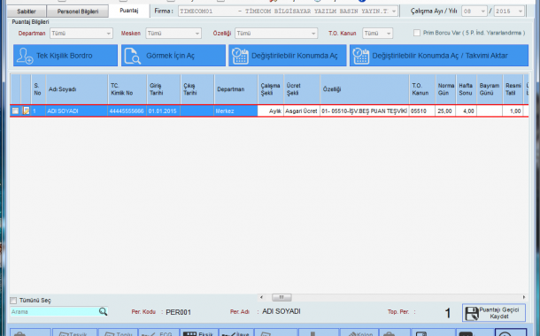Click the '25,00' Normal Gün cell

coord(445,111)
